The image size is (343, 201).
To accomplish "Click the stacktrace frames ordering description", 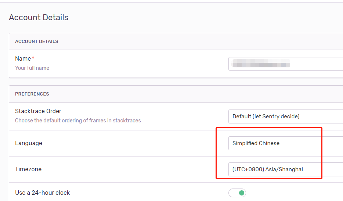I will (78, 121).
